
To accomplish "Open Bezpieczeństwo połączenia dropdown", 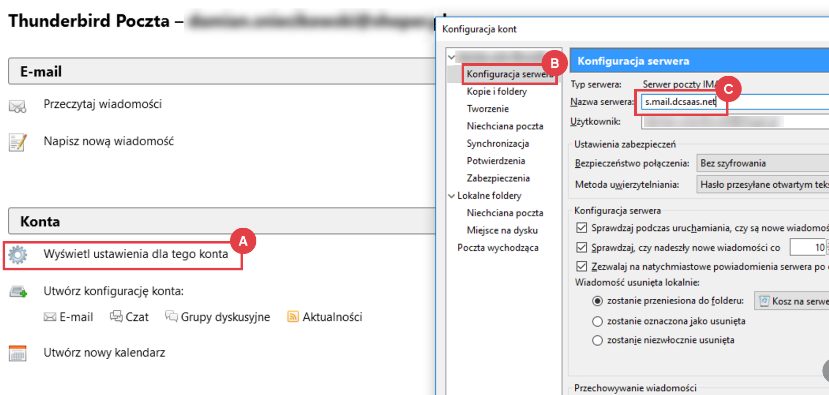I will pos(763,163).
